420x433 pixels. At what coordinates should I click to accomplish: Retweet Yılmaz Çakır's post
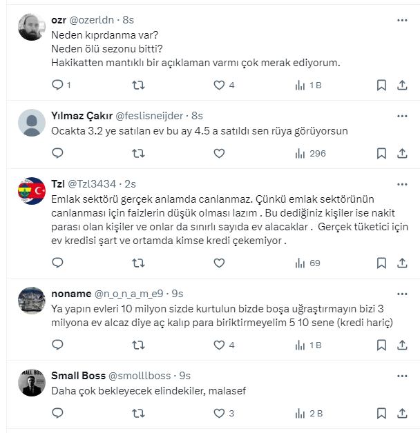pos(138,154)
